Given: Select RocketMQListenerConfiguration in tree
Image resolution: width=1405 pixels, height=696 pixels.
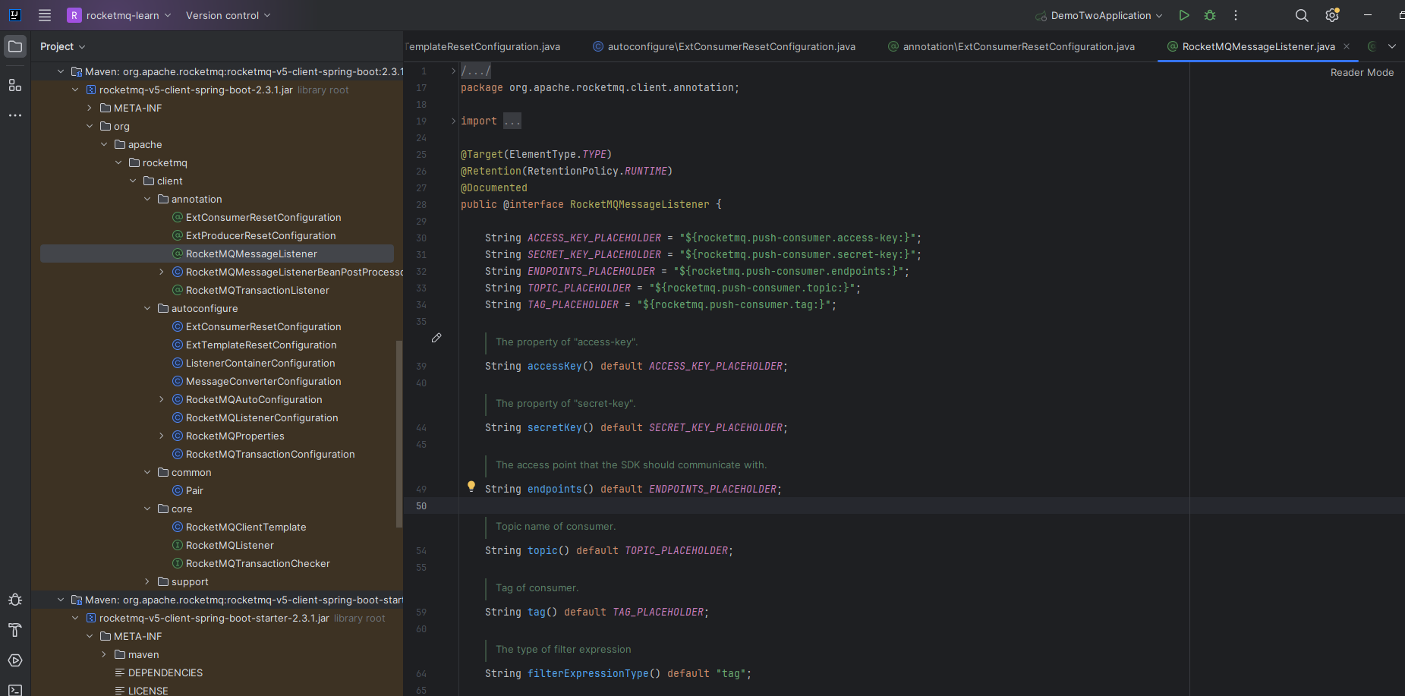Looking at the screenshot, I should [x=262, y=417].
